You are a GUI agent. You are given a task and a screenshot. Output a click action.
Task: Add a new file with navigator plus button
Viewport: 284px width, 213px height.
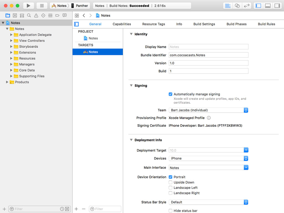tap(4, 209)
